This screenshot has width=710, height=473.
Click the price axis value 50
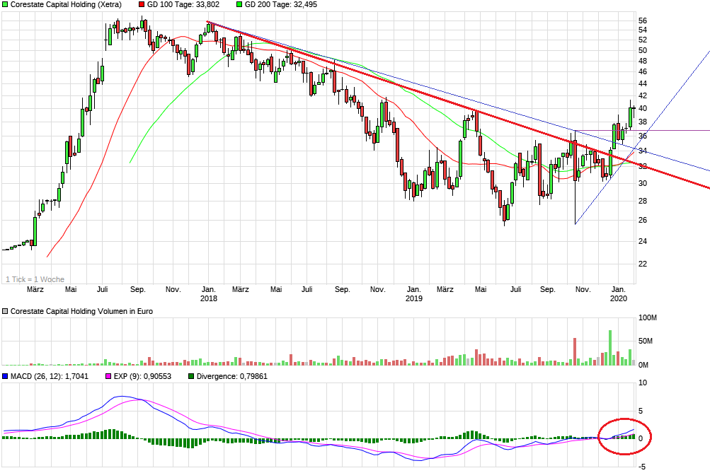pos(643,51)
